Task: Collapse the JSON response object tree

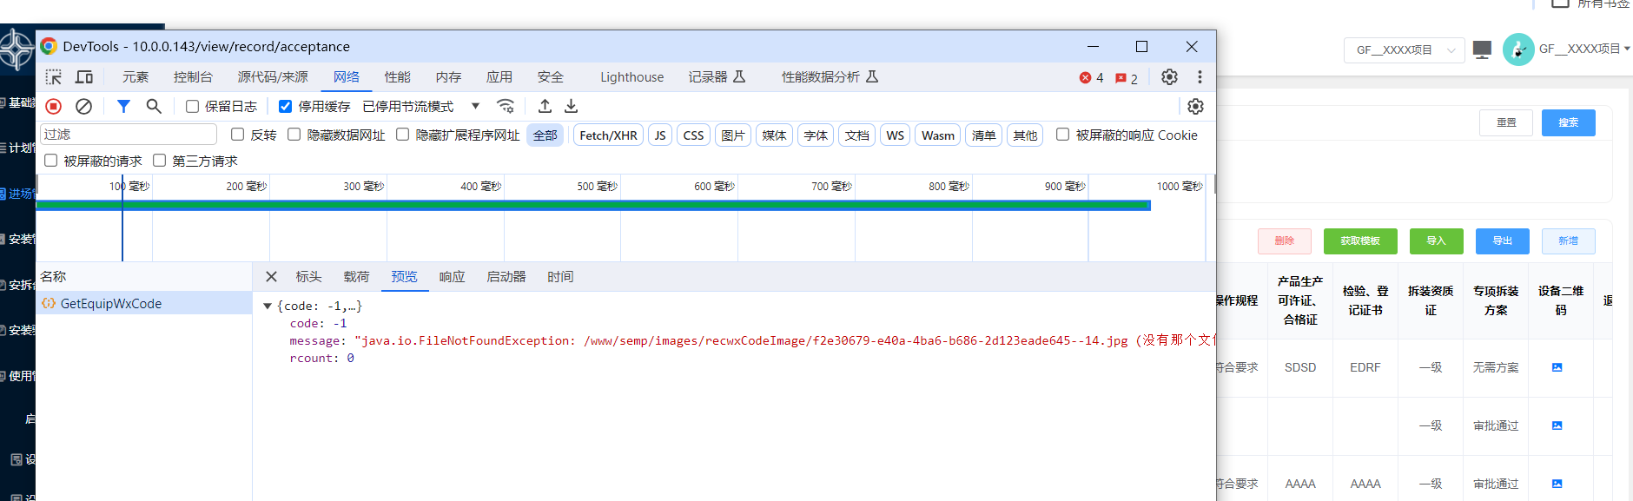Action: point(268,307)
